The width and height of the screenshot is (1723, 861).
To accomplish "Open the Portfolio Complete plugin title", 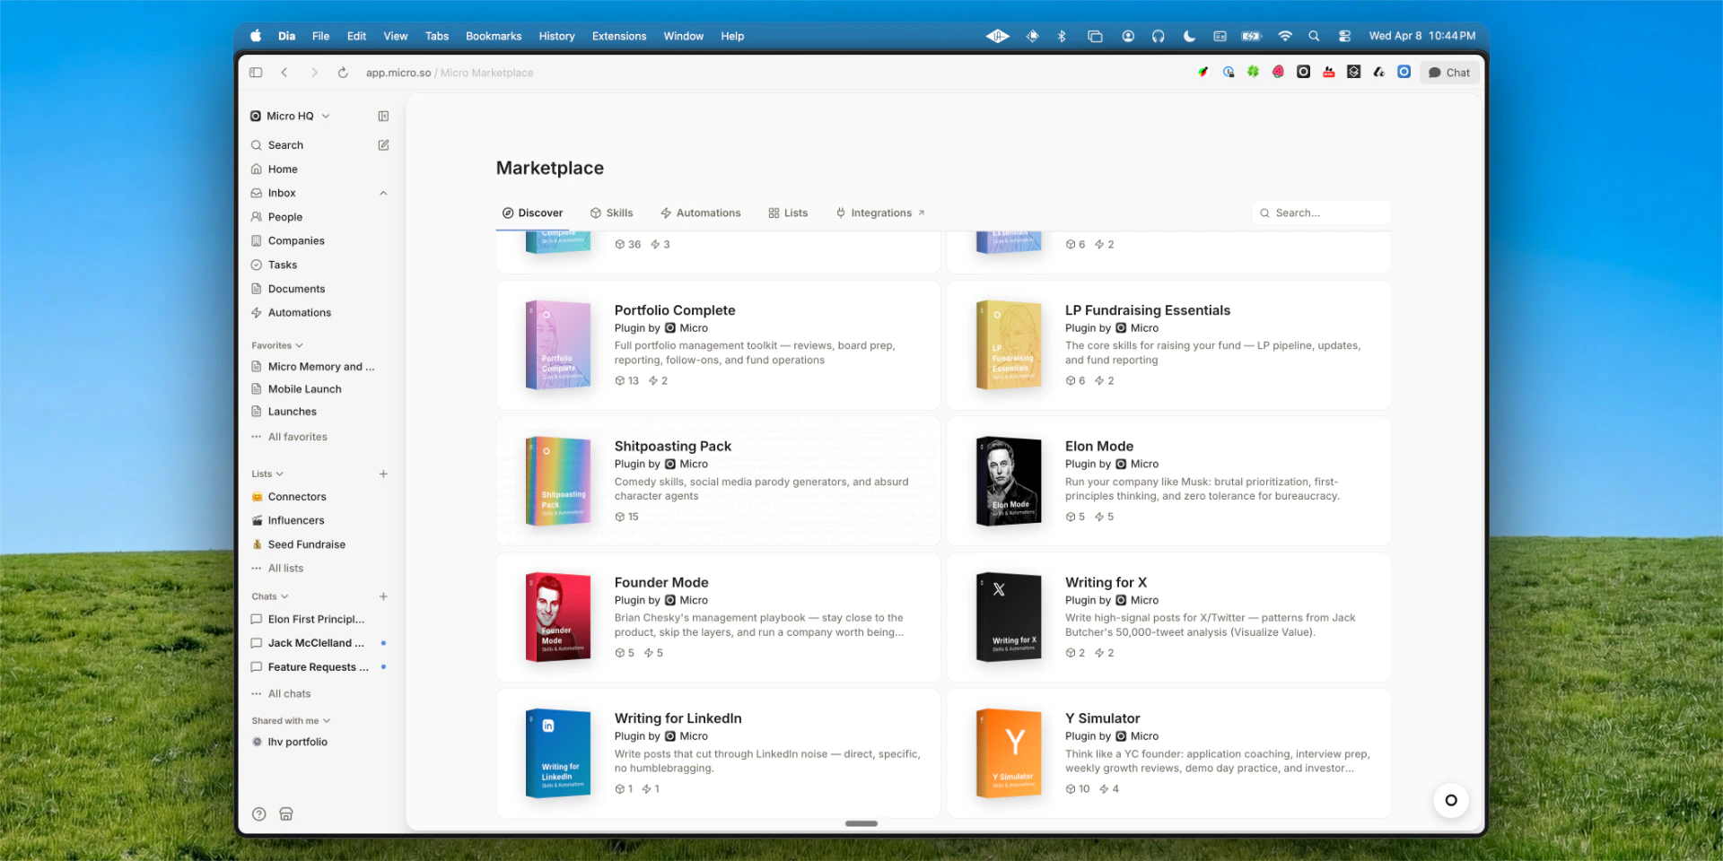I will (x=675, y=310).
